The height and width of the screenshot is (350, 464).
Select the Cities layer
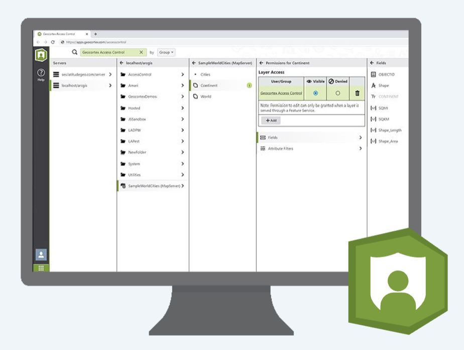[x=222, y=74]
